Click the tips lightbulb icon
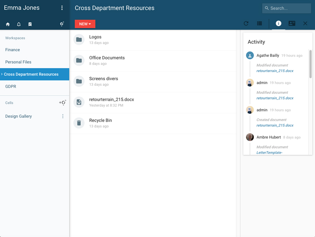Viewport: 315px width, 237px height. tap(61, 24)
